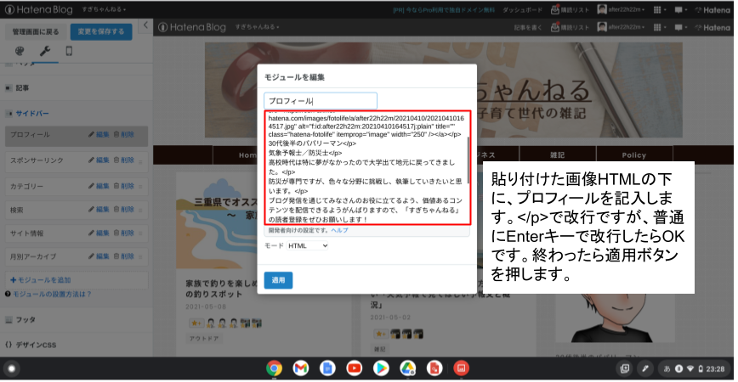The width and height of the screenshot is (738, 382).
Task: Click the Policy tab in blog navigation
Action: point(634,154)
